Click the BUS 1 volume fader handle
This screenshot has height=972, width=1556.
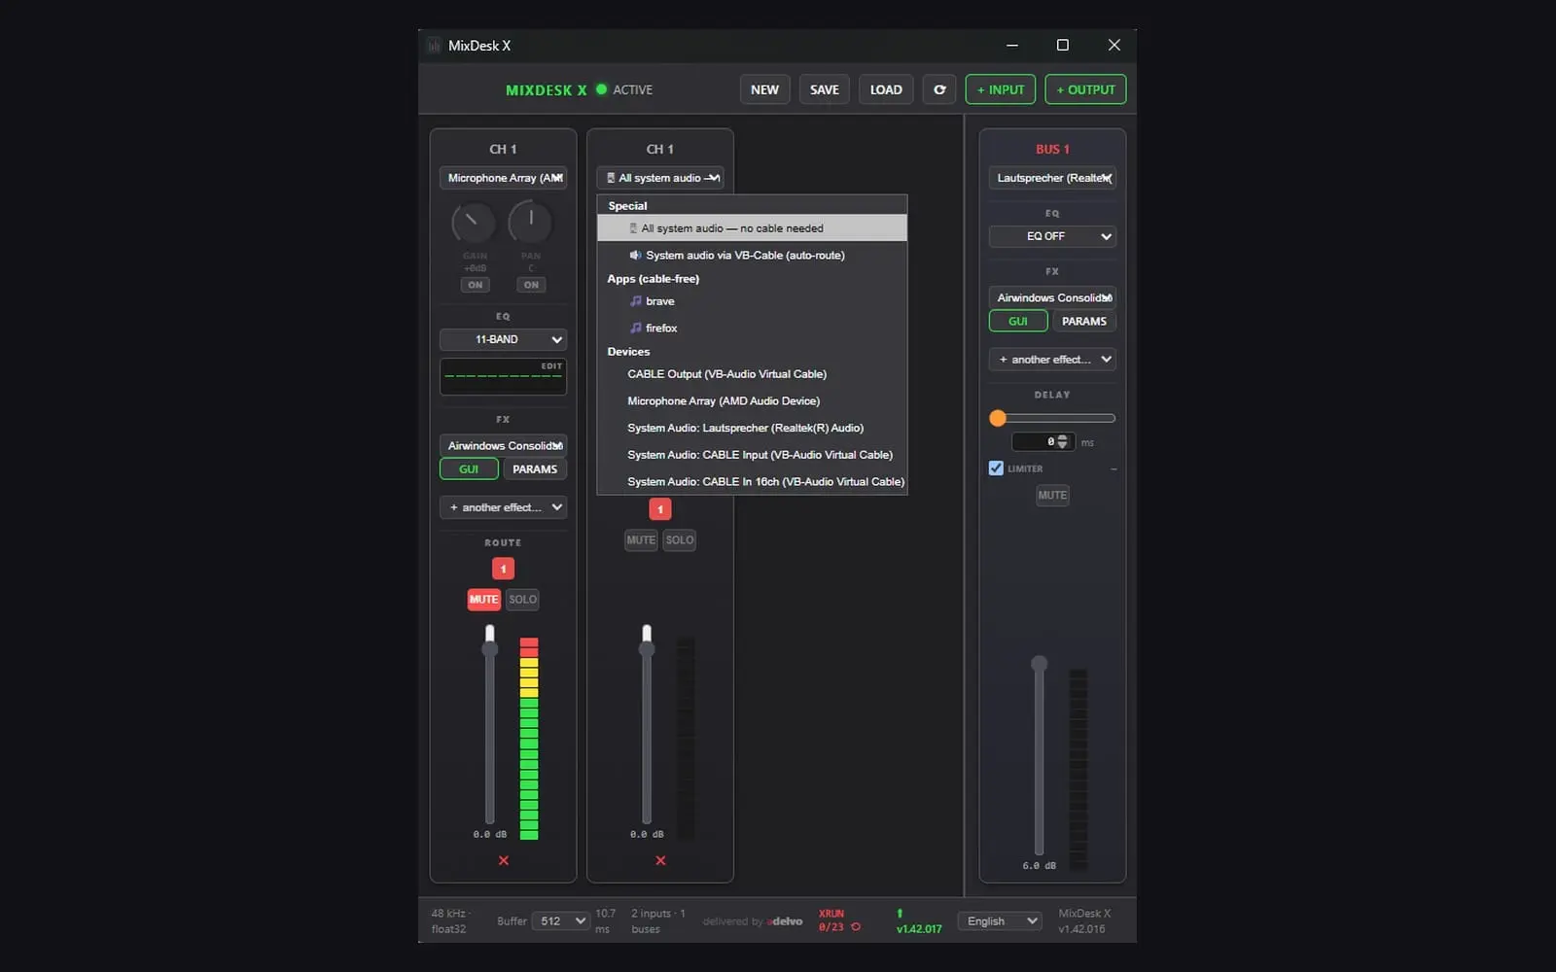tap(1039, 664)
